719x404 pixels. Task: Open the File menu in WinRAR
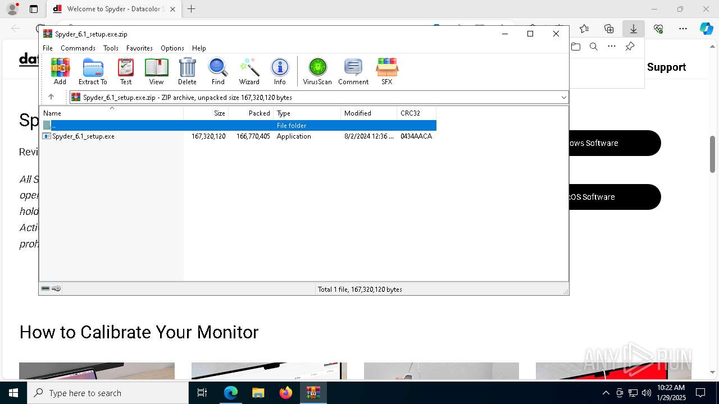coord(48,48)
